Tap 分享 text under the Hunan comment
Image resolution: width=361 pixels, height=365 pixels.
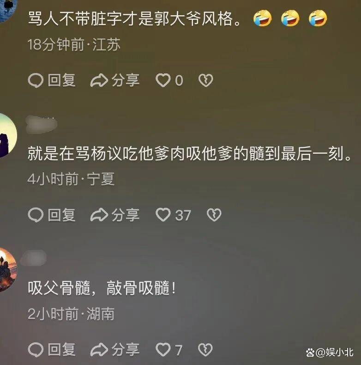tap(126, 350)
